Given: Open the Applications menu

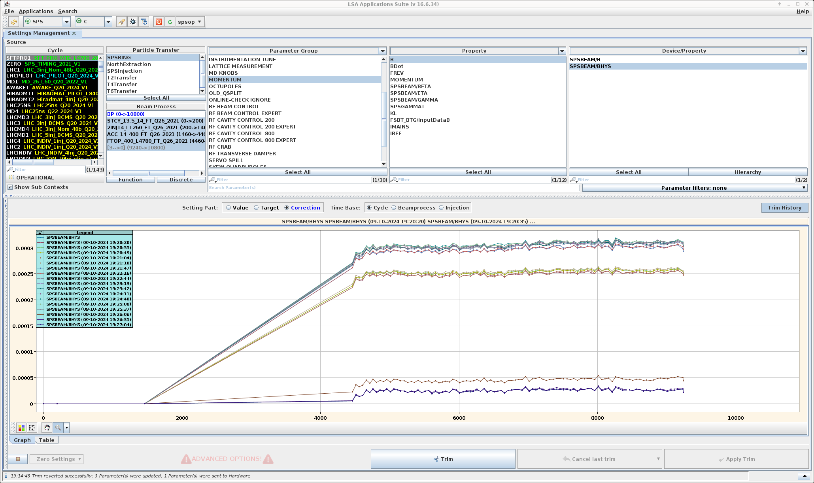Looking at the screenshot, I should coord(36,11).
